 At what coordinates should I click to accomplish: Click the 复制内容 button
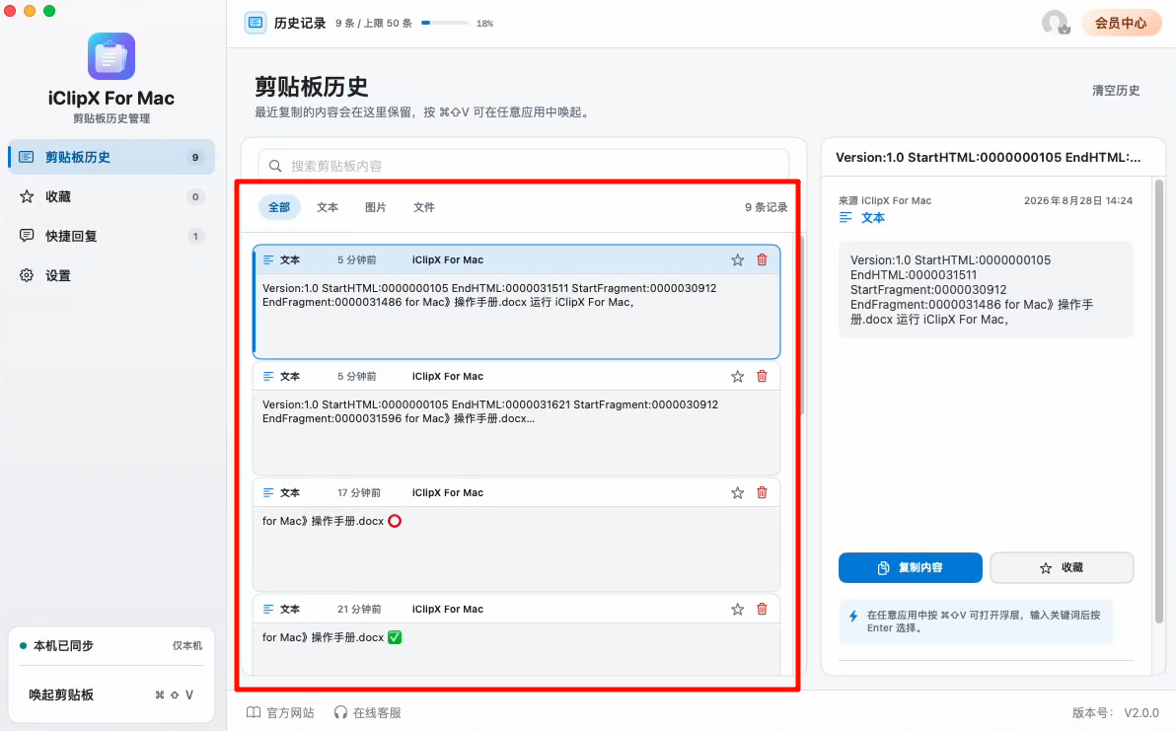910,567
